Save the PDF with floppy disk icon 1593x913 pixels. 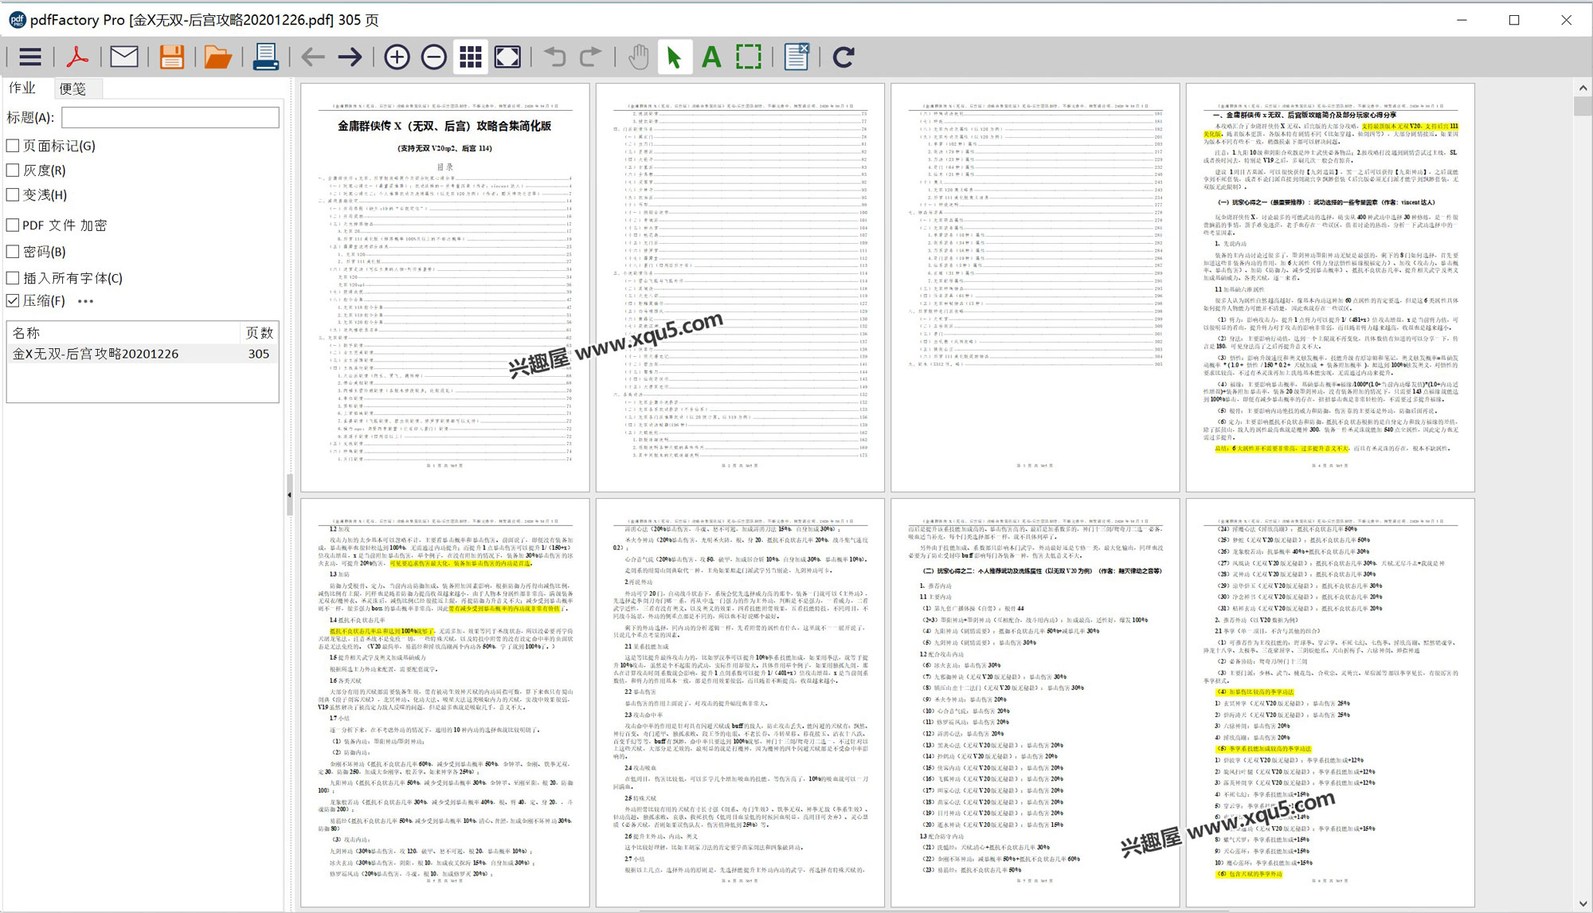point(171,57)
